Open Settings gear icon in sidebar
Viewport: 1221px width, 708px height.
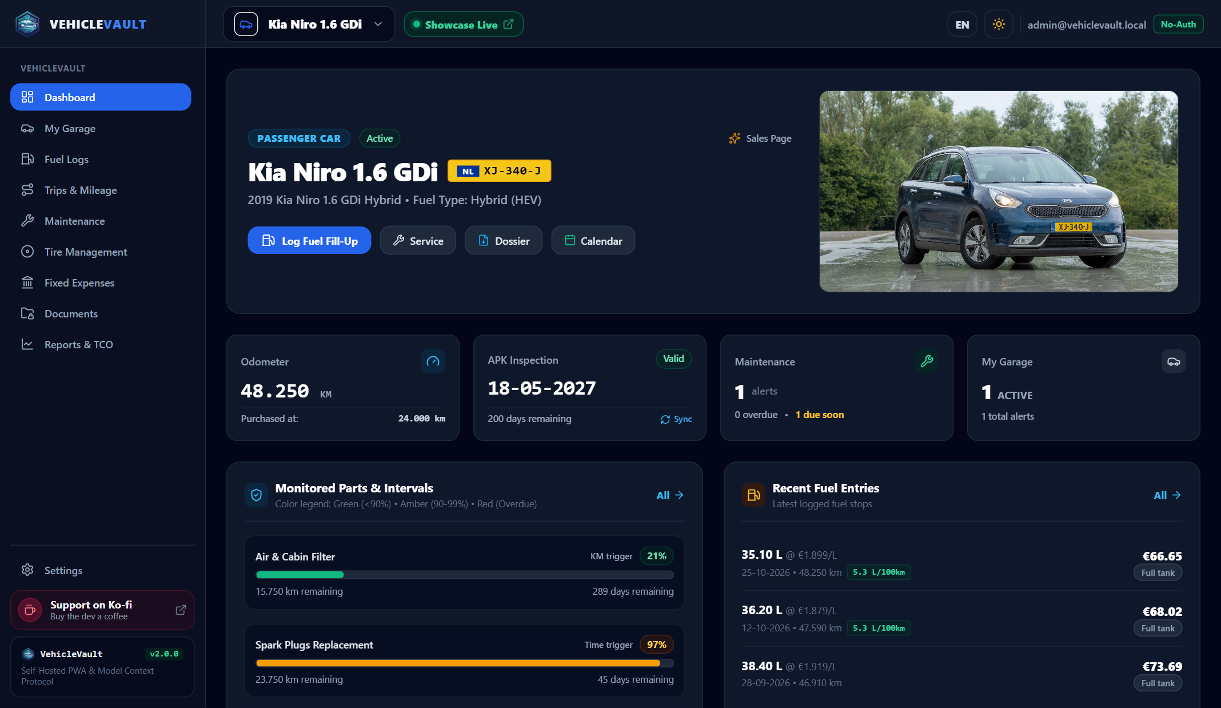click(27, 570)
